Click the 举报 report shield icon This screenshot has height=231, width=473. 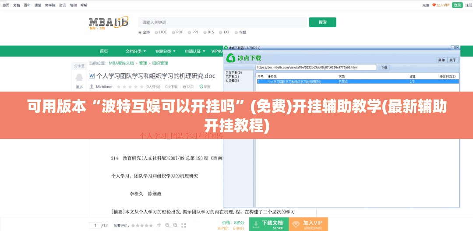201,87
